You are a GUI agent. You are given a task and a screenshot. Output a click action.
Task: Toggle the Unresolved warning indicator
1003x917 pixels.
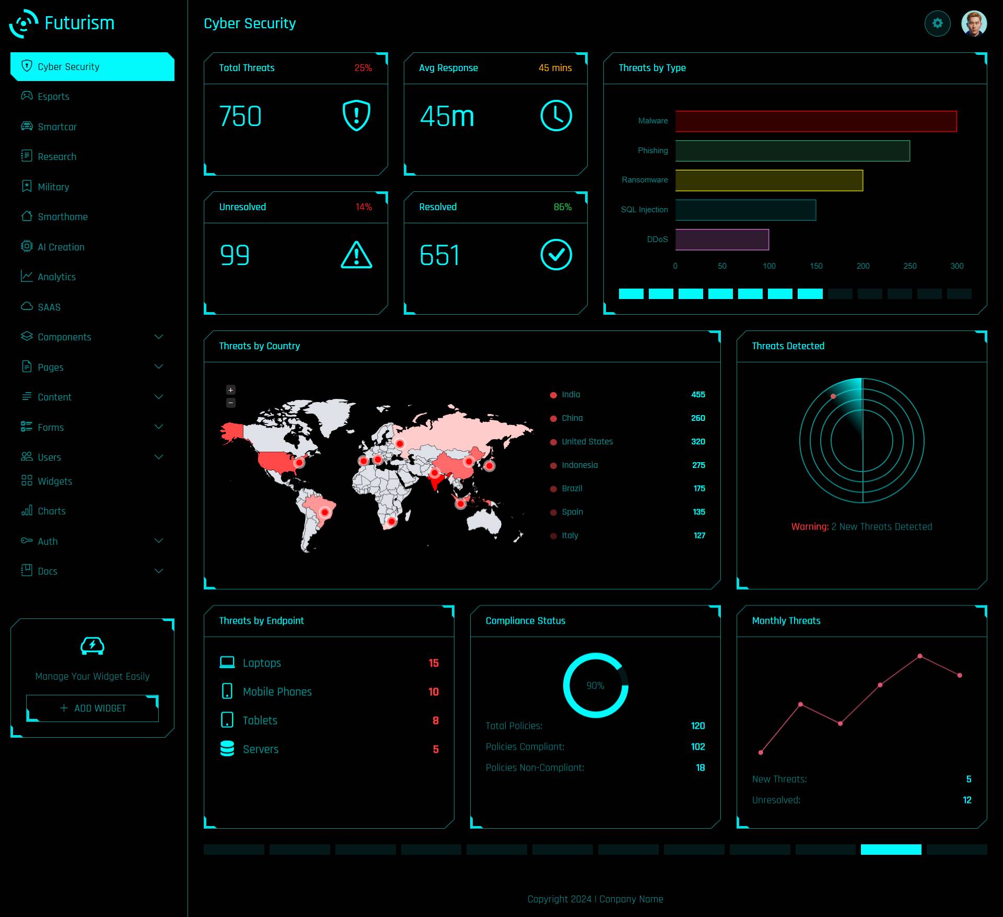tap(356, 255)
